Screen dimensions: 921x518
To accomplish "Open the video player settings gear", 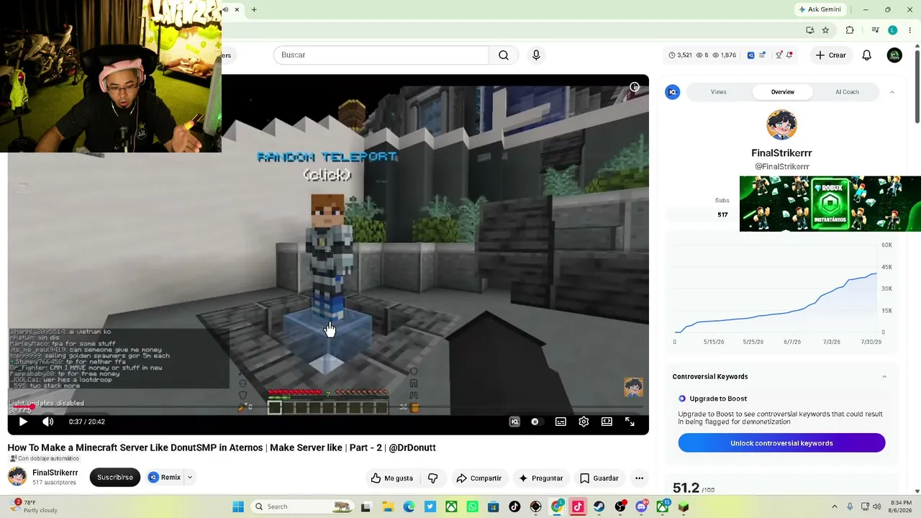I will (x=584, y=422).
